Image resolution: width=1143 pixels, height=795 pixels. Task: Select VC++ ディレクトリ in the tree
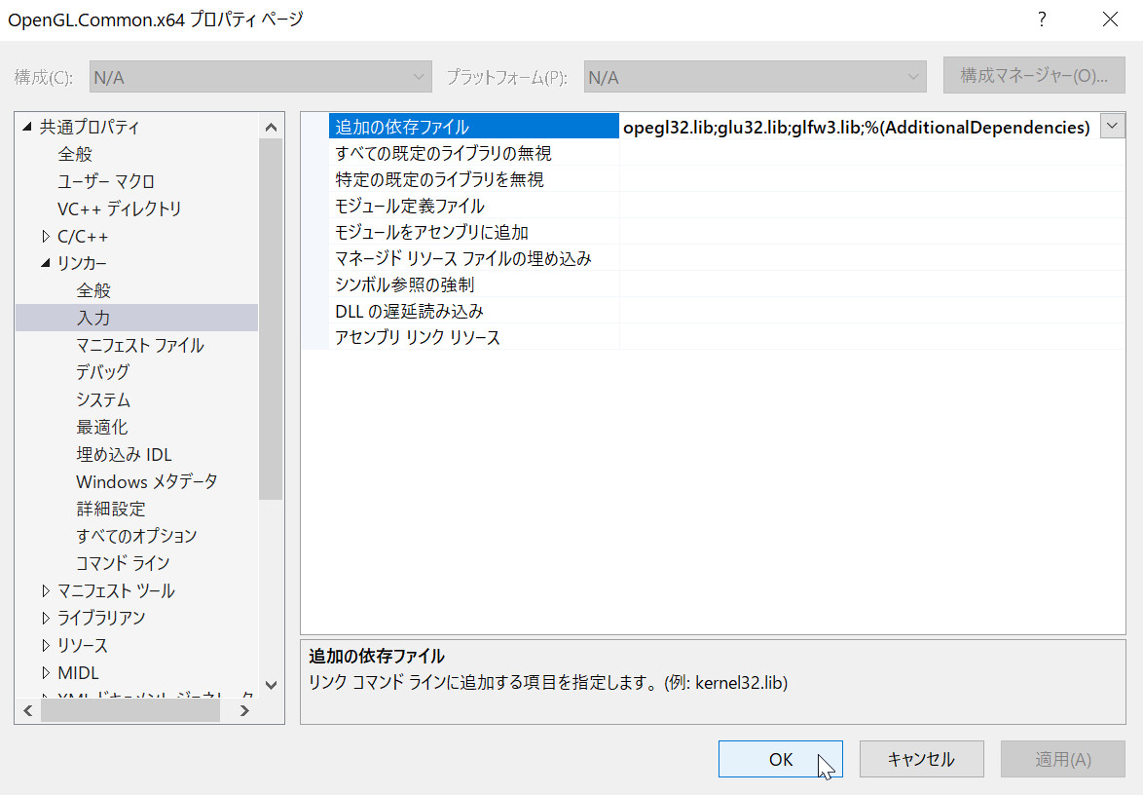[x=119, y=208]
